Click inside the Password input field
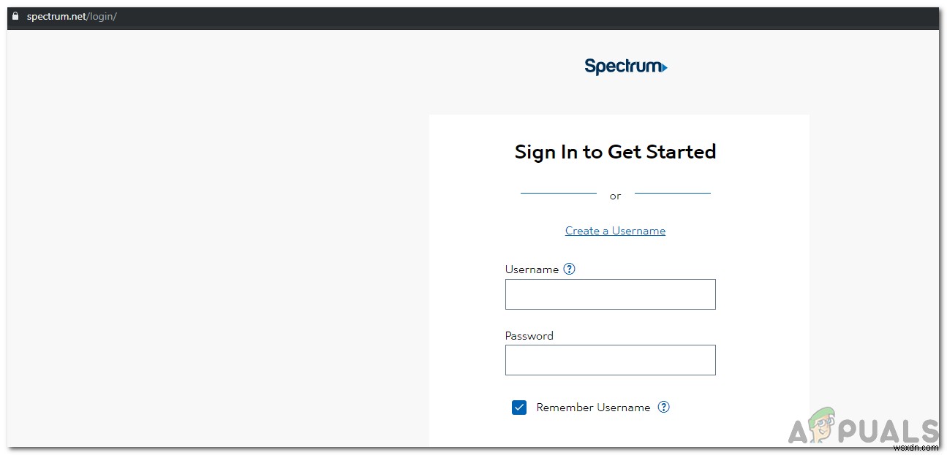This screenshot has height=455, width=947. pos(610,360)
